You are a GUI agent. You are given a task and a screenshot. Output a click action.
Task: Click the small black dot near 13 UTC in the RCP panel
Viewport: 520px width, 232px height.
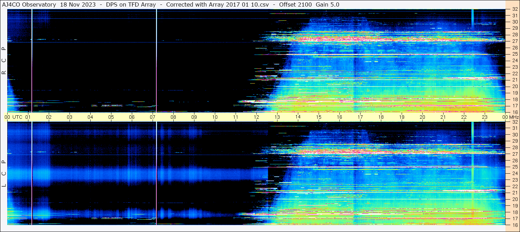click(x=280, y=75)
